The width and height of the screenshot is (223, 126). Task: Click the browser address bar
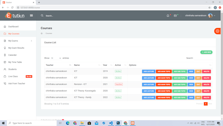coord(112,8)
